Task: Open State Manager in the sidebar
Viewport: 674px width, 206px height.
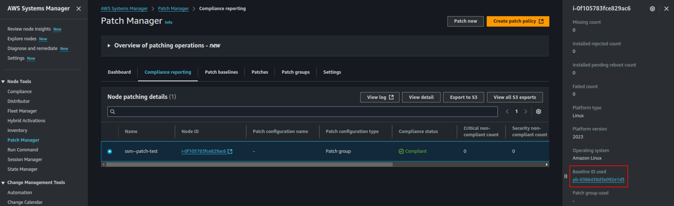Action: (23, 169)
